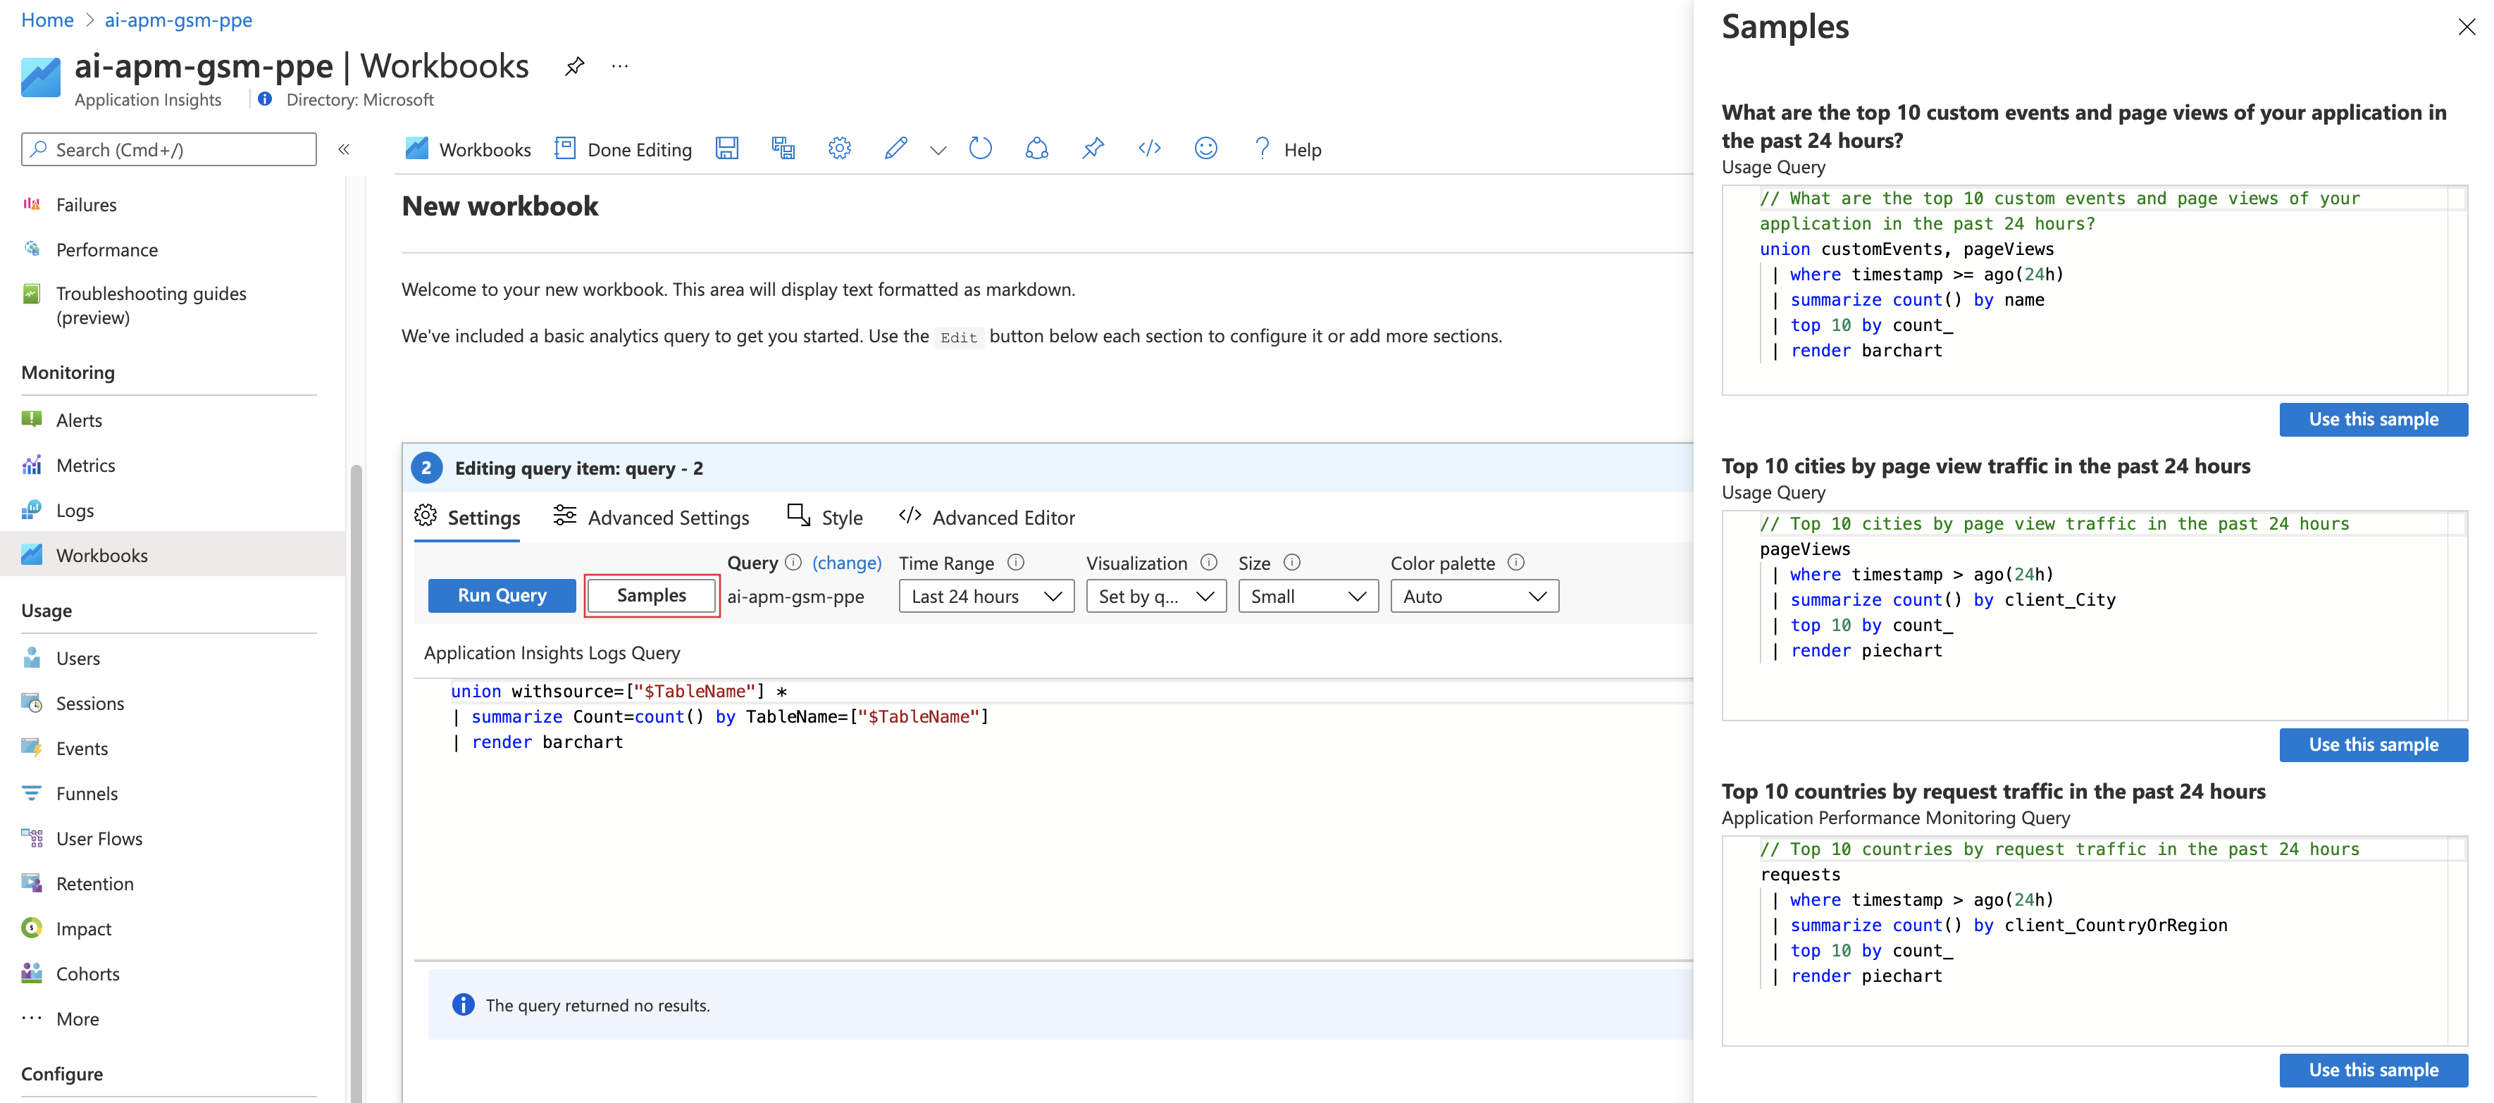2494x1103 pixels.
Task: Collapse sidebar with double chevron icon
Action: [x=344, y=149]
